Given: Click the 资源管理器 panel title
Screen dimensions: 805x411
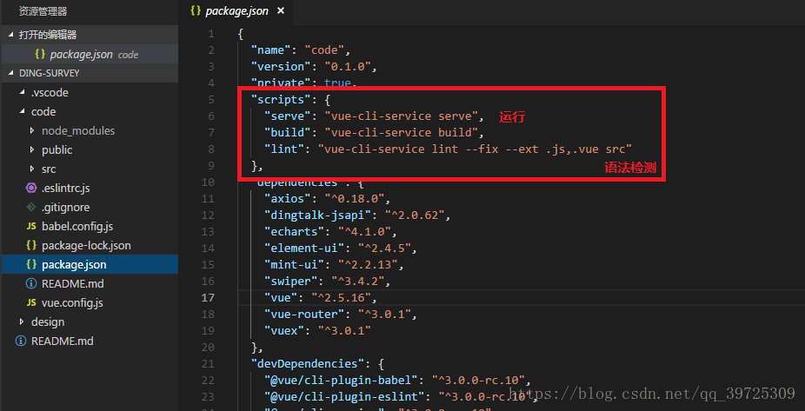Looking at the screenshot, I should pyautogui.click(x=43, y=11).
